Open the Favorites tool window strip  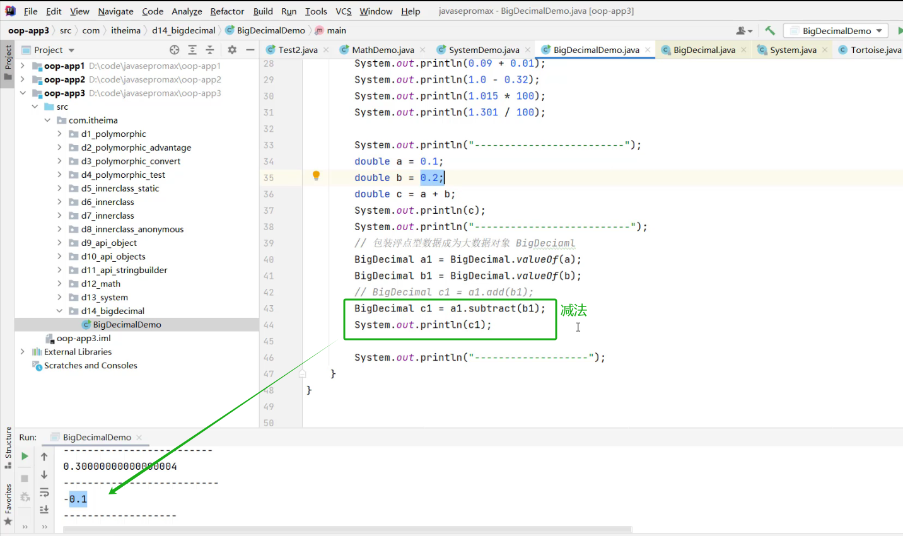8,504
